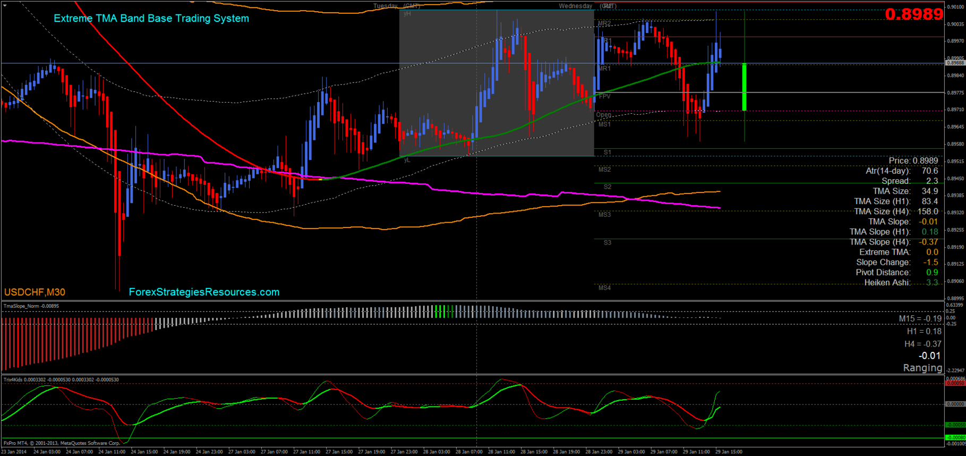Viewport: 966px width, 456px height.
Task: Click the MS3 pivot level label
Action: (604, 215)
